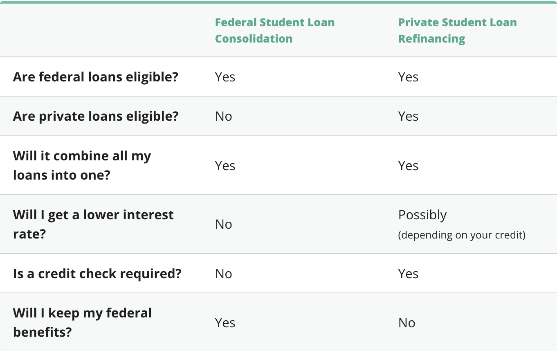Click private refinancing 'Yes' for federal loans eligible

coord(408,77)
